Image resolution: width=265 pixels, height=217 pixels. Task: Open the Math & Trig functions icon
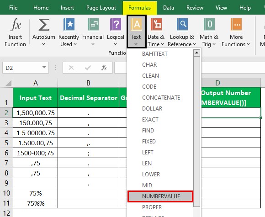tap(209, 25)
